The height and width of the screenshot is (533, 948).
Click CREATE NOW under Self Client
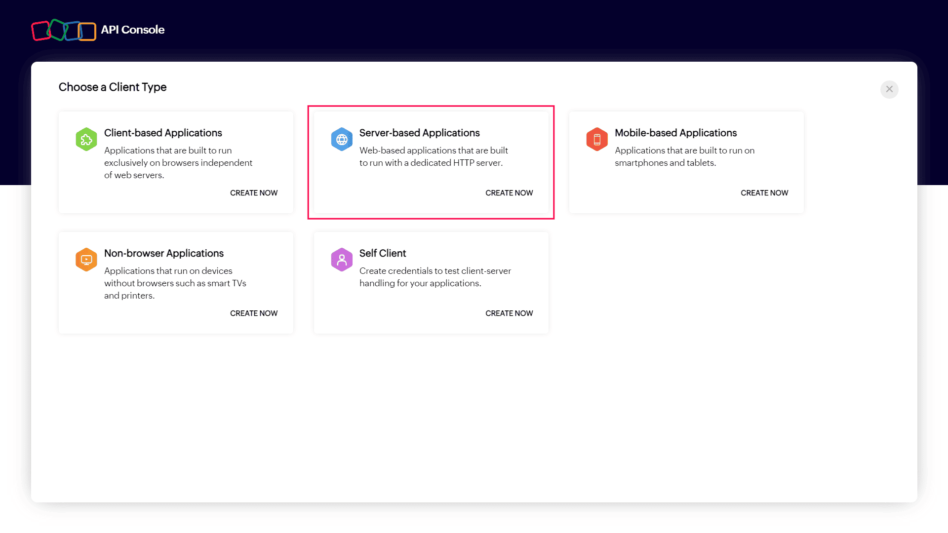(509, 313)
